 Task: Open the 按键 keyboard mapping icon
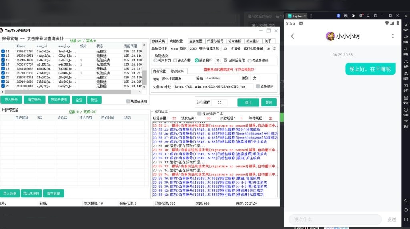coord(406,24)
